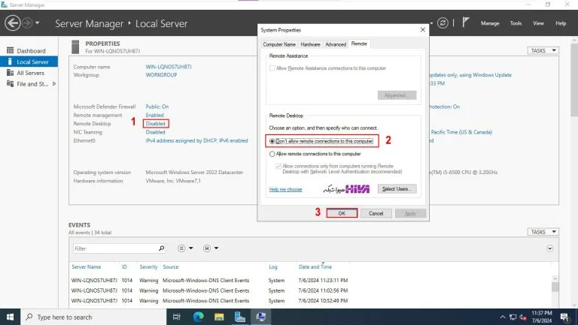The height and width of the screenshot is (325, 578).
Task: Click NIC Teaming Disabled link
Action: (155, 132)
